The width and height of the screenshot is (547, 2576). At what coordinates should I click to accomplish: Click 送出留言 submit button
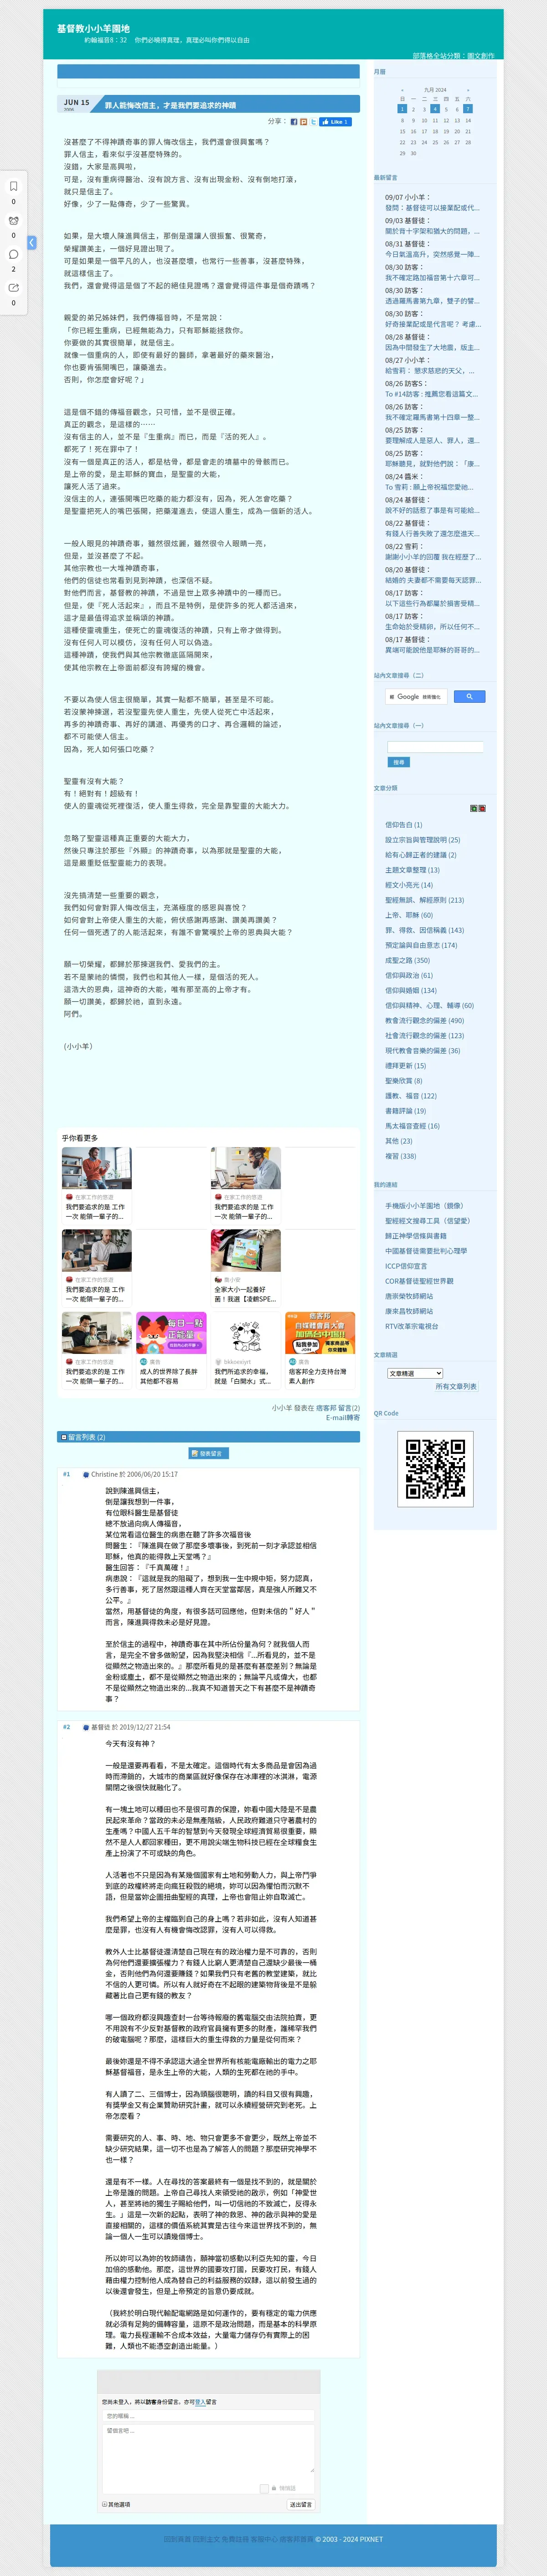coord(300,2505)
